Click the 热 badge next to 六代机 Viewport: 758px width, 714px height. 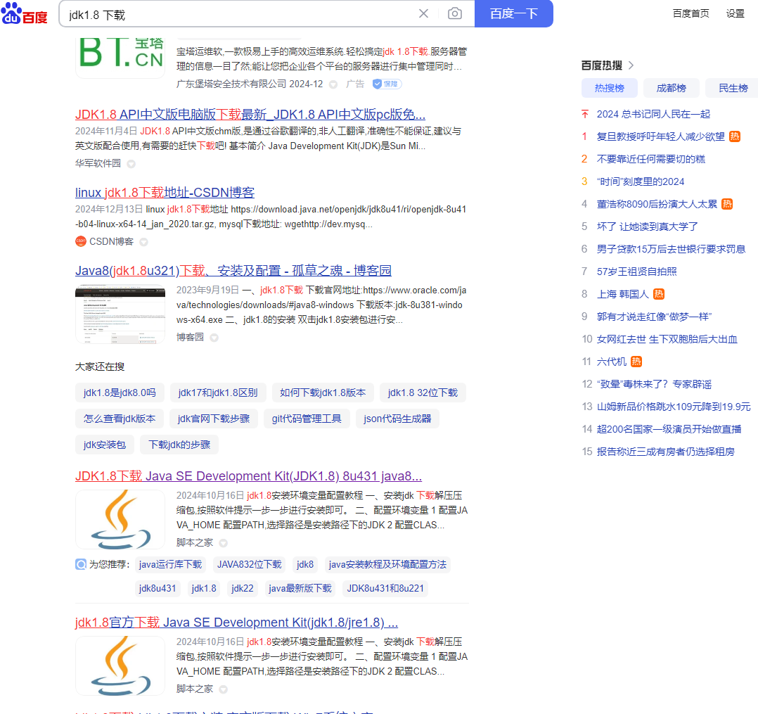[636, 362]
